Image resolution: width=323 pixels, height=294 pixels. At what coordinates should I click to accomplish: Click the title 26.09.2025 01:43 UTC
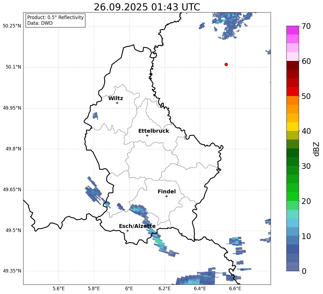pos(147,7)
